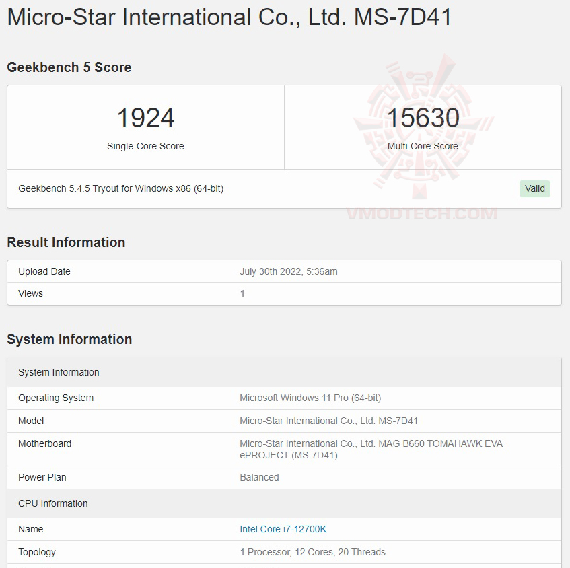The height and width of the screenshot is (568, 570).
Task: Click the Motherboard row label
Action: coord(44,443)
